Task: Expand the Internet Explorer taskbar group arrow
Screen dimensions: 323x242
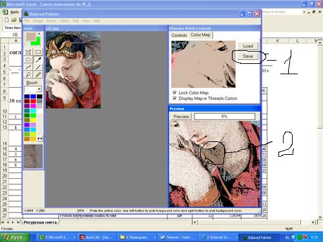Action: coord(236,237)
